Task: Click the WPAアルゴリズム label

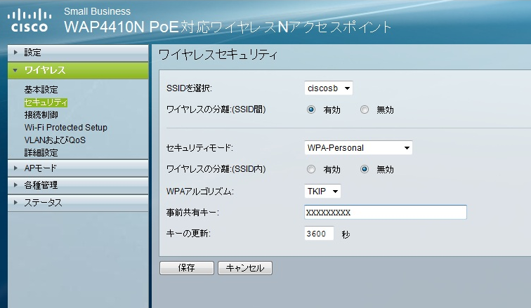Action: (x=199, y=192)
